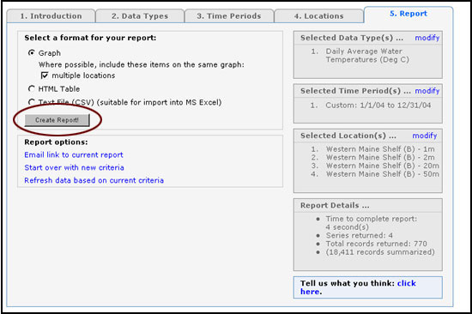Go to the 3. Time Periods tab
The image size is (472, 314).
tap(229, 16)
